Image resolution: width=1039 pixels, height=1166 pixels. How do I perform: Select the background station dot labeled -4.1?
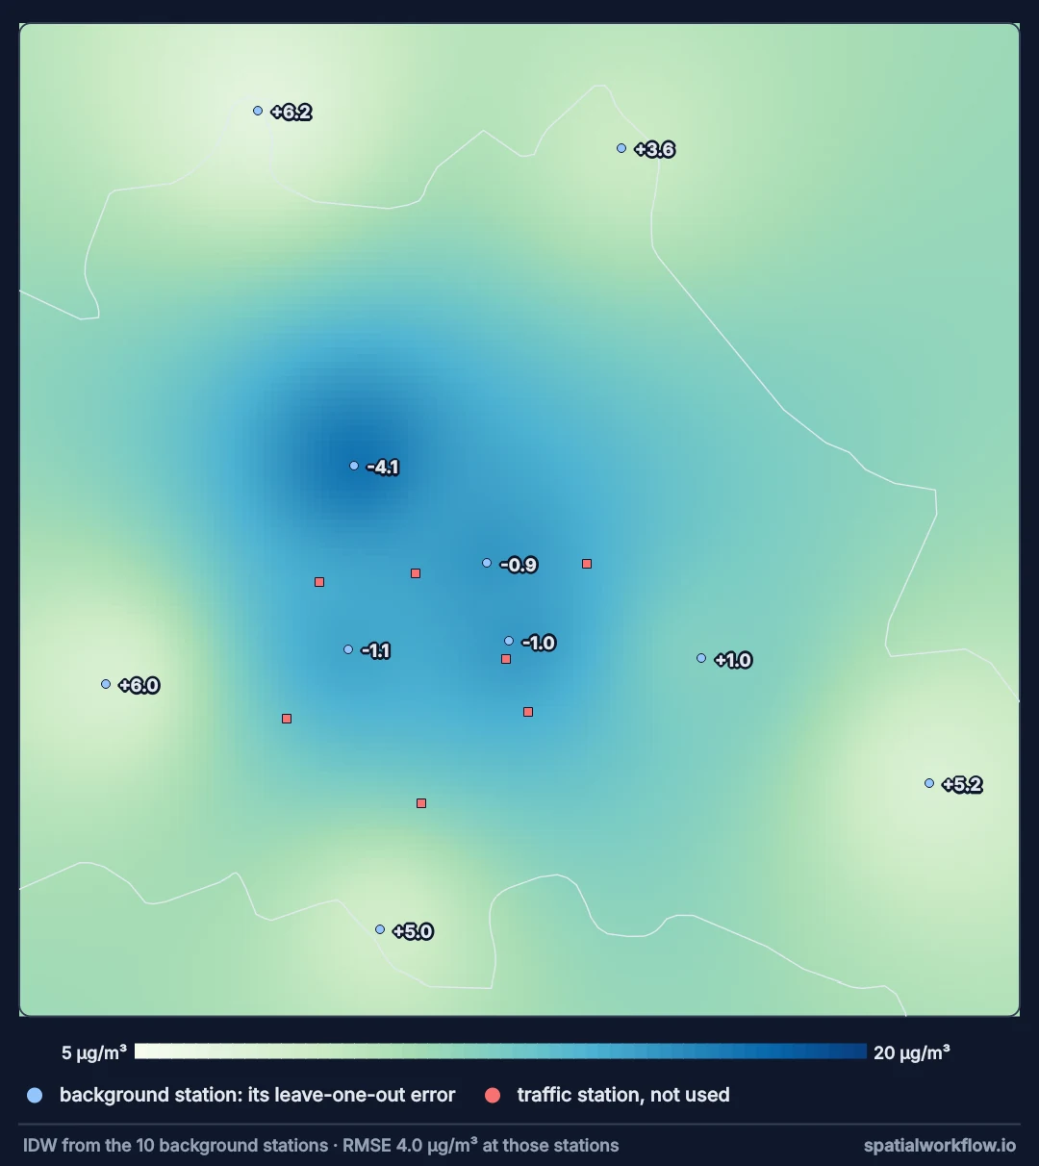pos(354,466)
